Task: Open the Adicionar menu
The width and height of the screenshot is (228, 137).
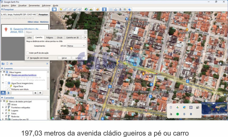Action: [46, 5]
